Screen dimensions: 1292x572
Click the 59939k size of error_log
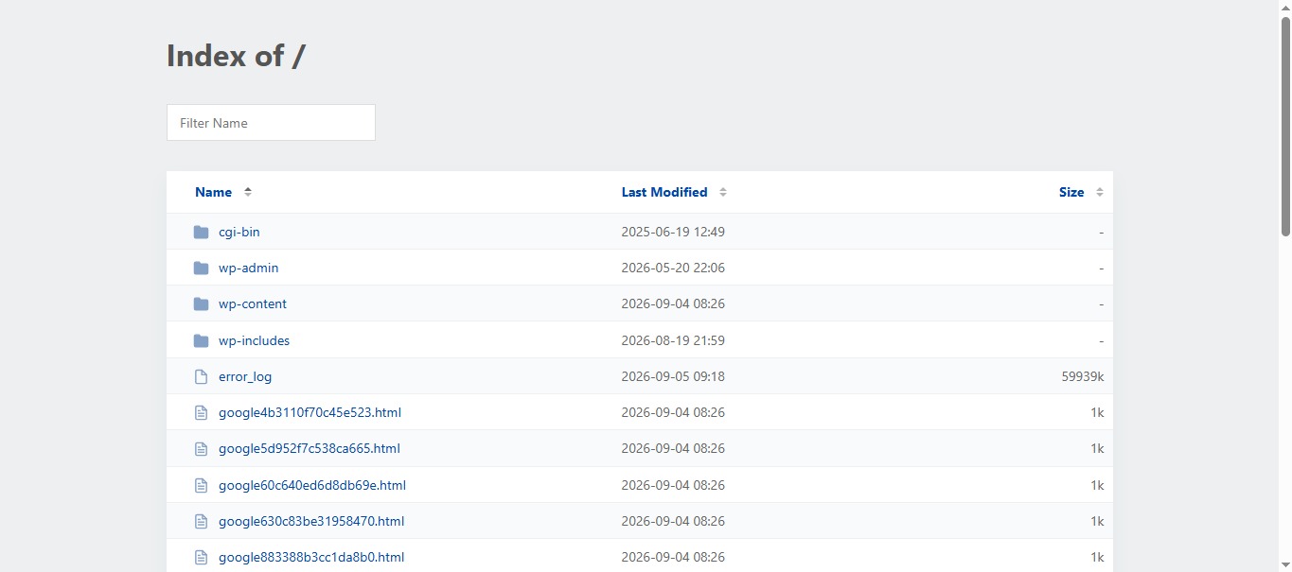1083,376
